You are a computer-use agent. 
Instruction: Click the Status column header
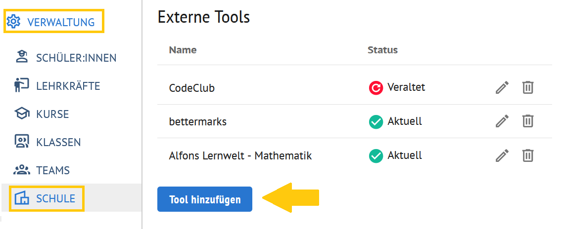(382, 49)
